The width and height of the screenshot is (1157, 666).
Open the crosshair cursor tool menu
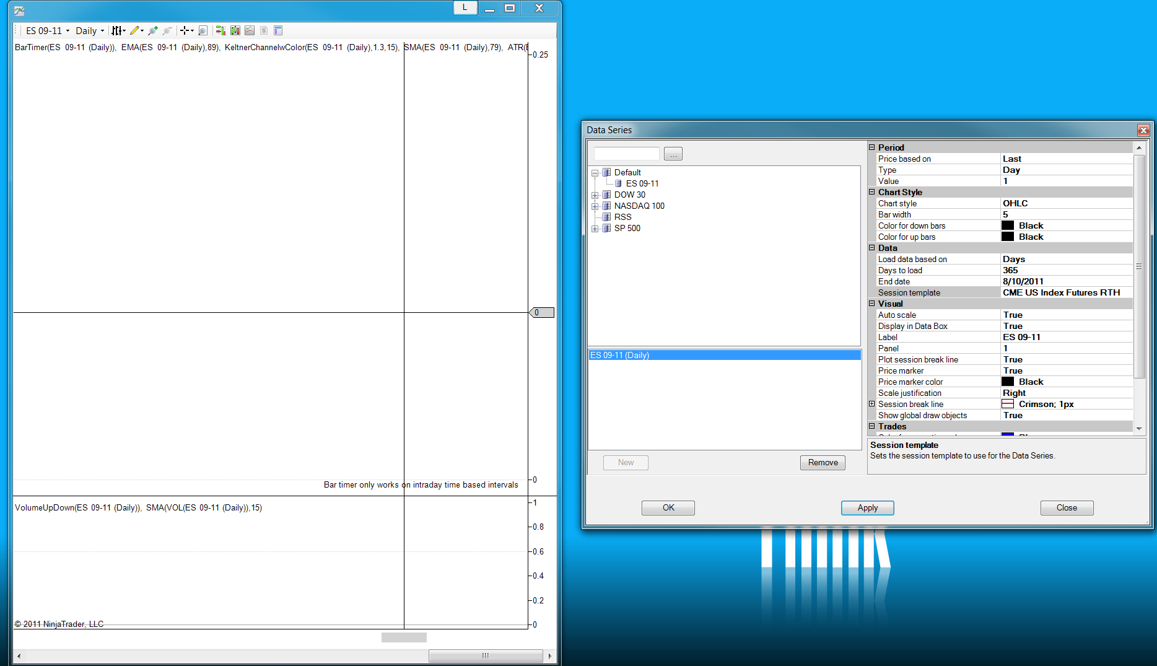pos(186,30)
